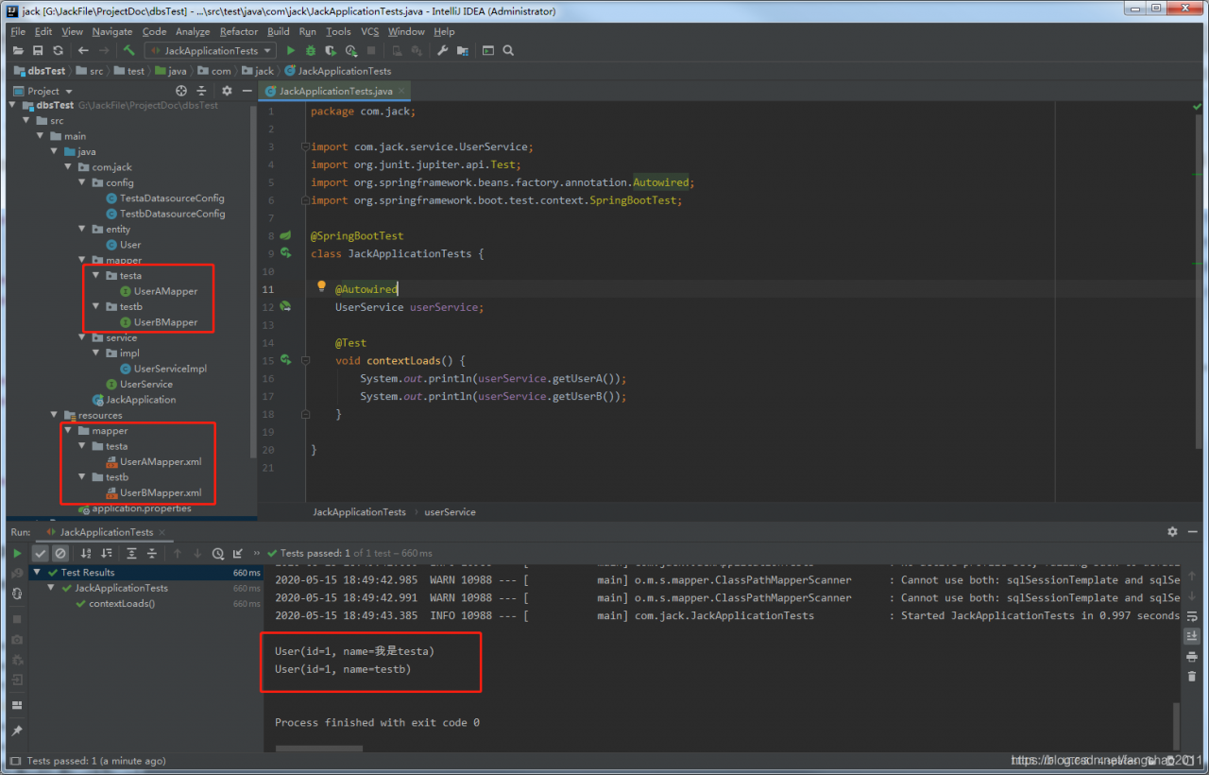Open the Navigate menu
This screenshot has width=1209, height=775.
click(x=112, y=31)
